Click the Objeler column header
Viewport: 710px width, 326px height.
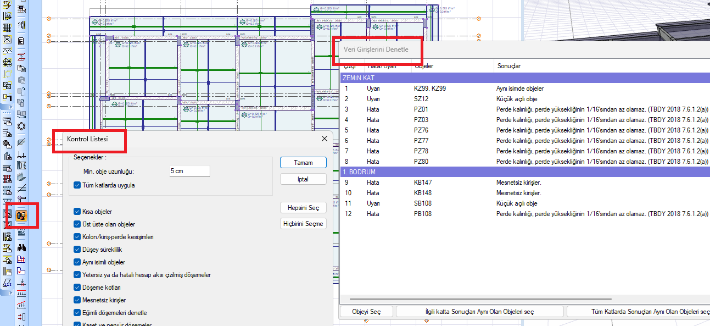pyautogui.click(x=424, y=66)
